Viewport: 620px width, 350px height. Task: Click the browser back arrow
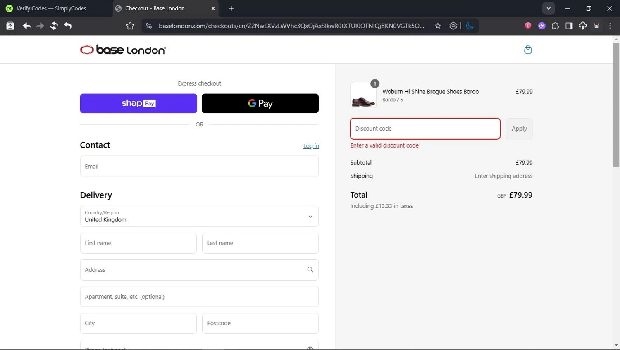[x=26, y=26]
